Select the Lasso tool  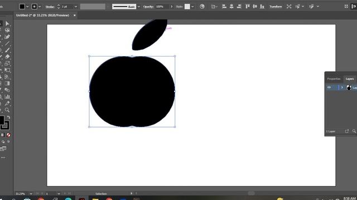pos(7,30)
